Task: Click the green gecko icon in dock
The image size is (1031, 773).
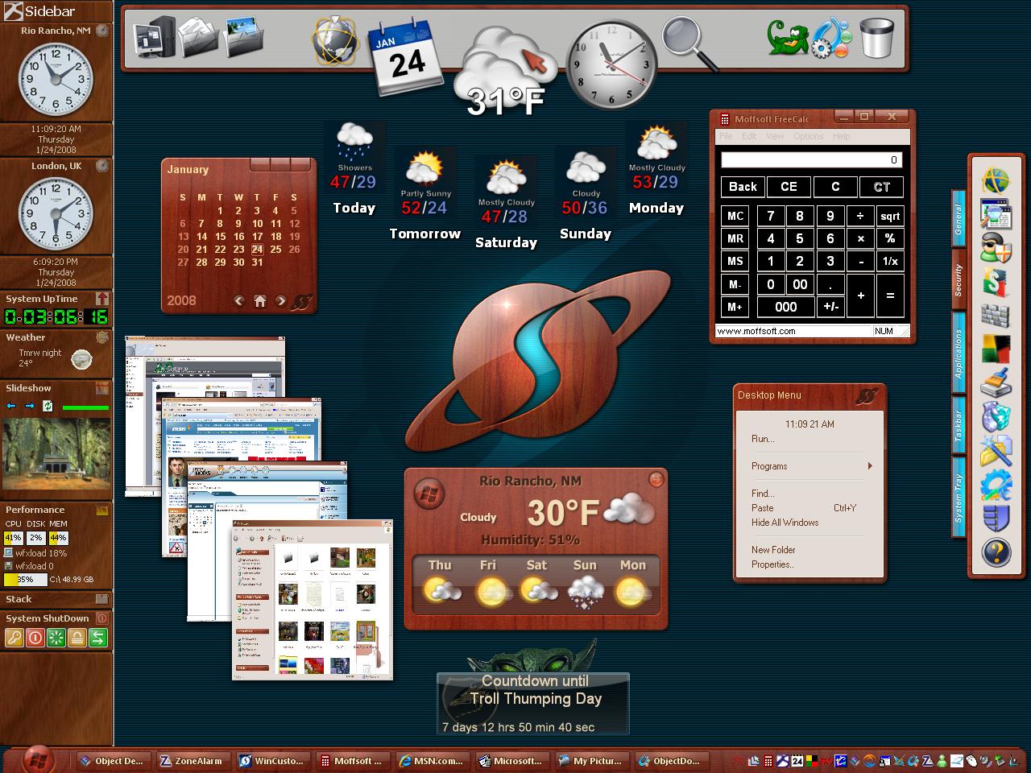Action: (x=787, y=39)
